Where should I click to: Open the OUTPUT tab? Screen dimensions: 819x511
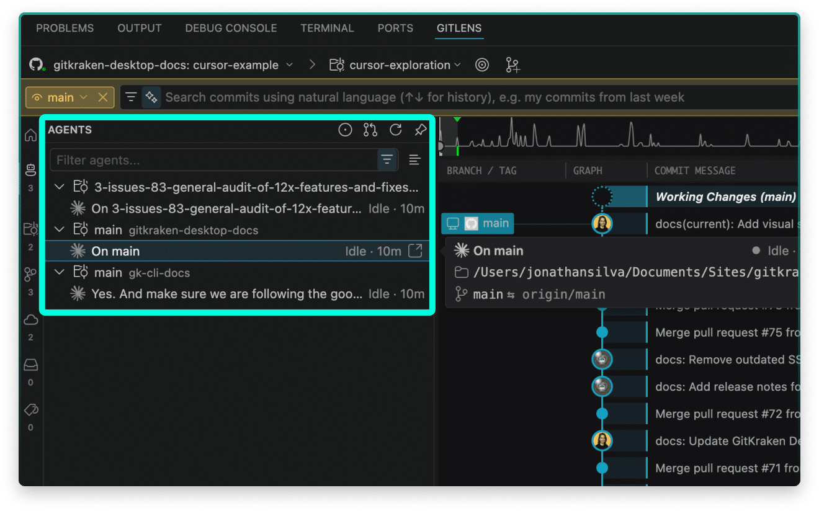point(140,28)
